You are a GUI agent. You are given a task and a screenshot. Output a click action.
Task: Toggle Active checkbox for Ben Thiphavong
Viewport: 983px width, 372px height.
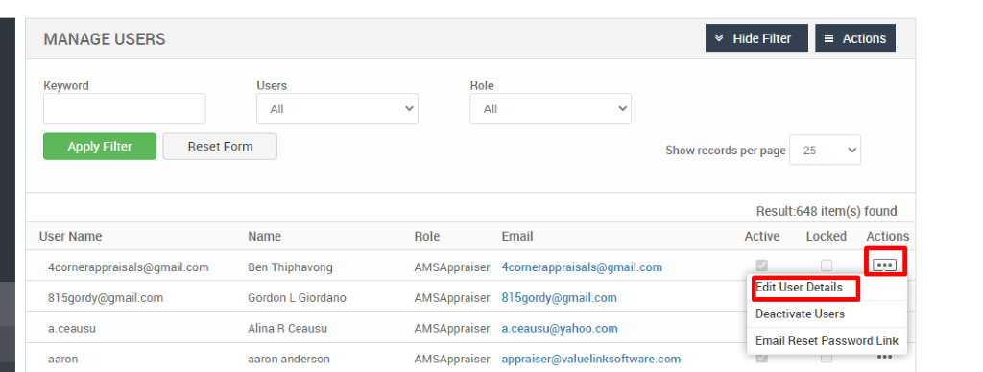coord(762,266)
